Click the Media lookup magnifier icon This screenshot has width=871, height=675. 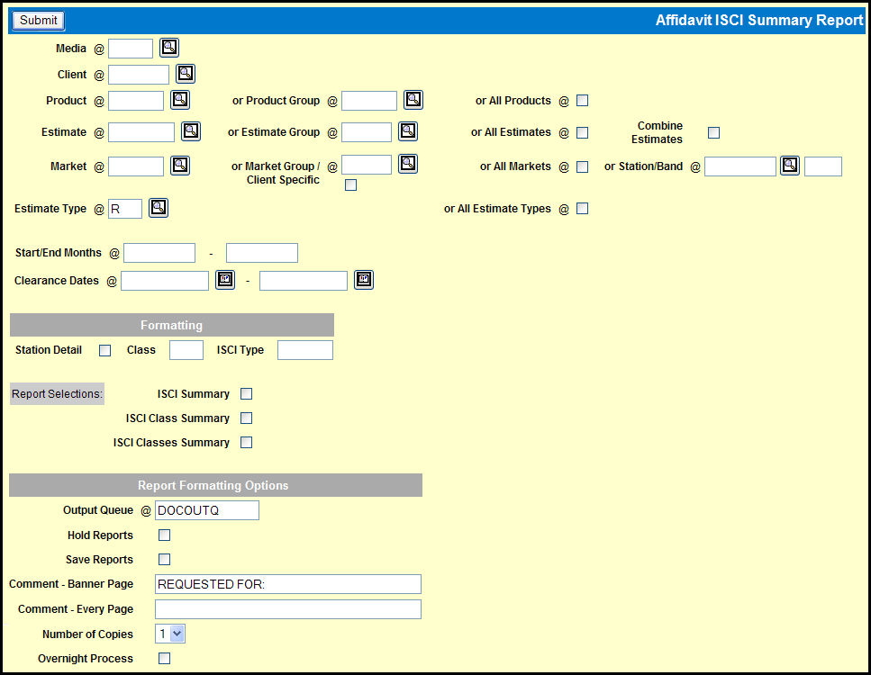(x=169, y=49)
